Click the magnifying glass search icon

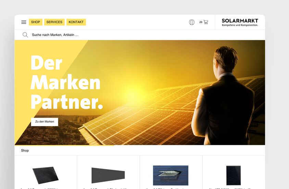[x=25, y=35]
